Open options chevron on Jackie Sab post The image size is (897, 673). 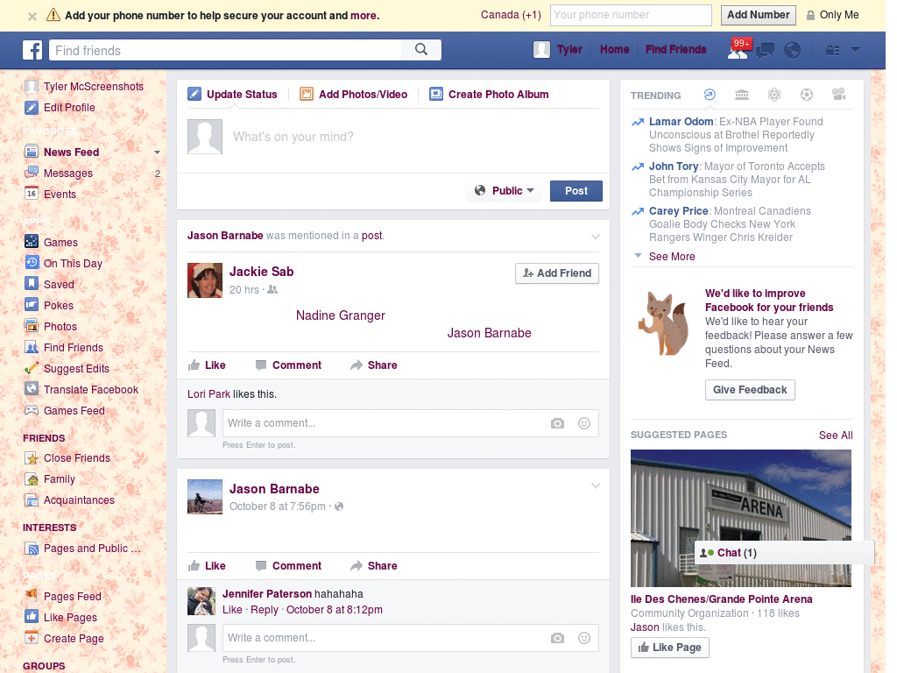pyautogui.click(x=596, y=237)
